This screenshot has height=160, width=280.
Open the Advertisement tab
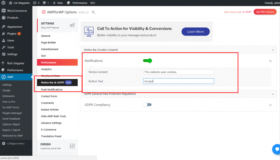click(50, 49)
